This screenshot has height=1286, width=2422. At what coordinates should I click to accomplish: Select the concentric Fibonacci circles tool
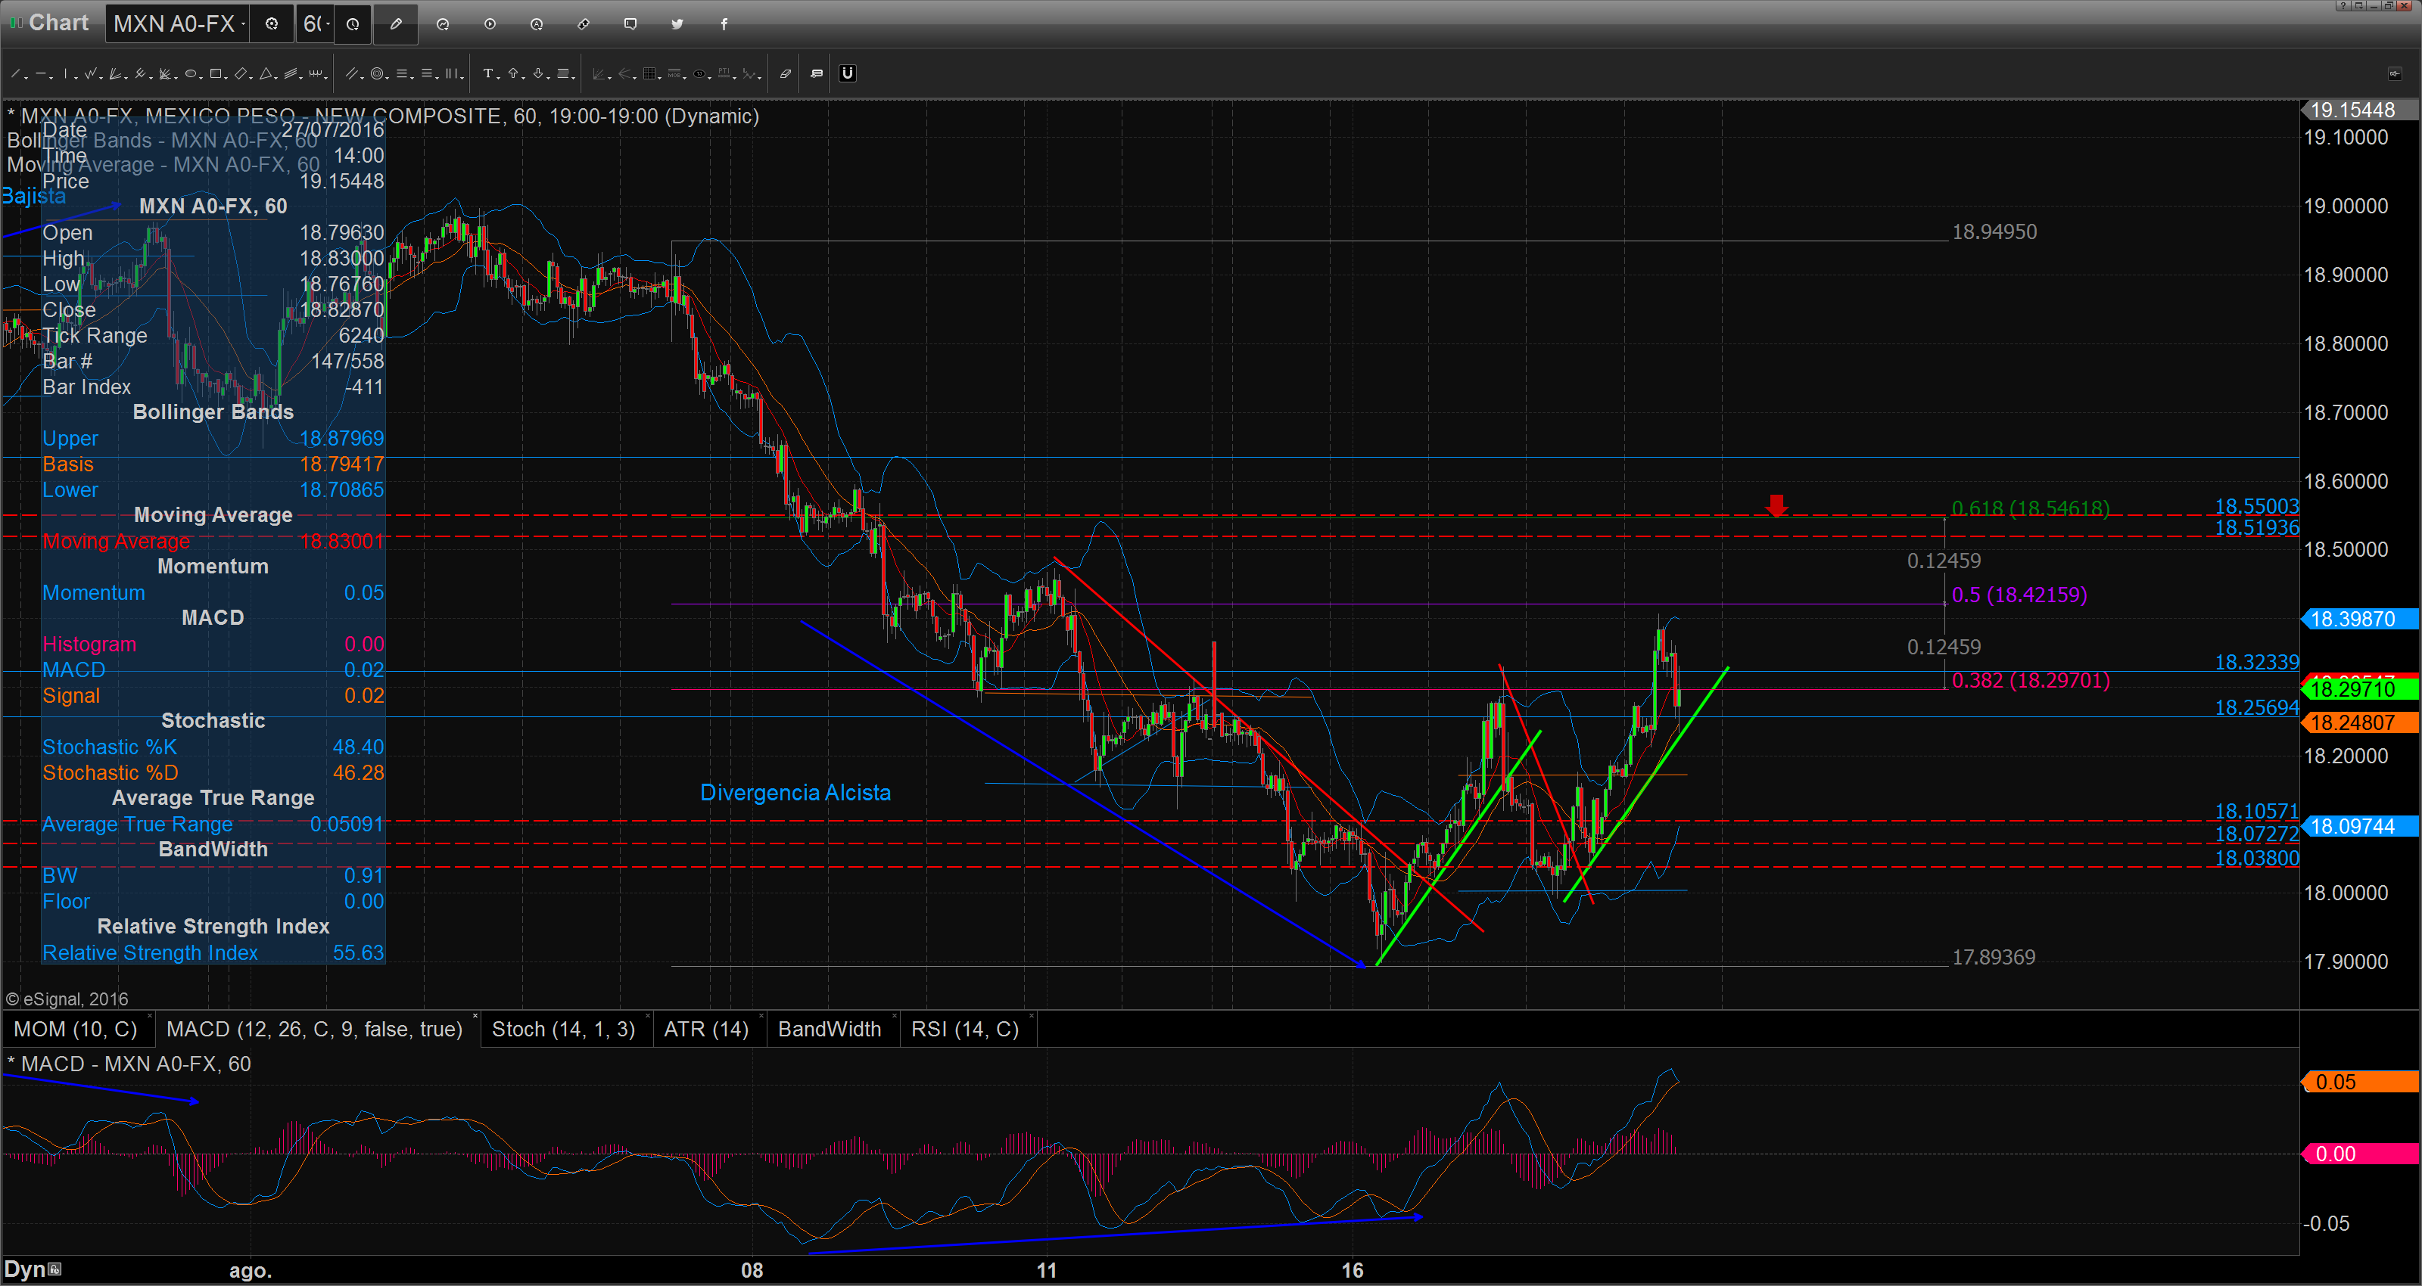(x=377, y=73)
